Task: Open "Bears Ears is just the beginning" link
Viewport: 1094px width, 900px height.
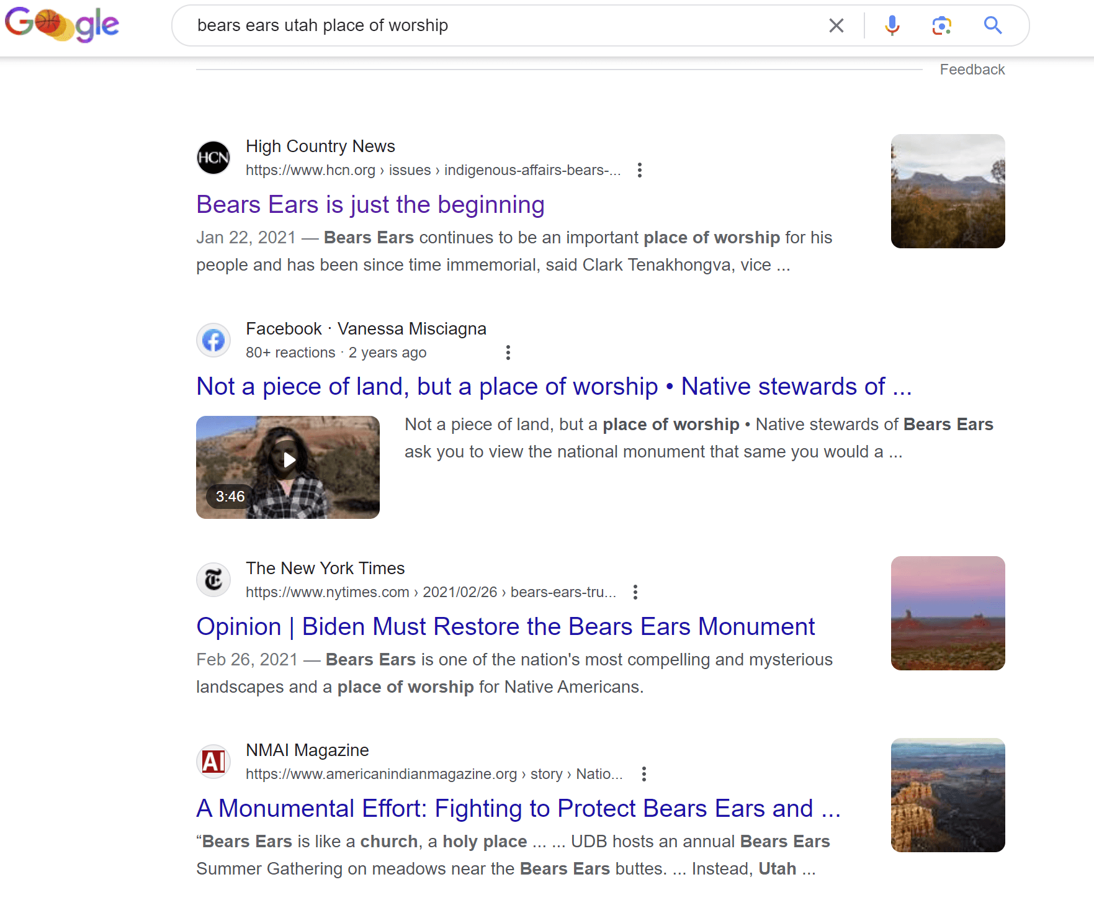Action: pyautogui.click(x=370, y=205)
